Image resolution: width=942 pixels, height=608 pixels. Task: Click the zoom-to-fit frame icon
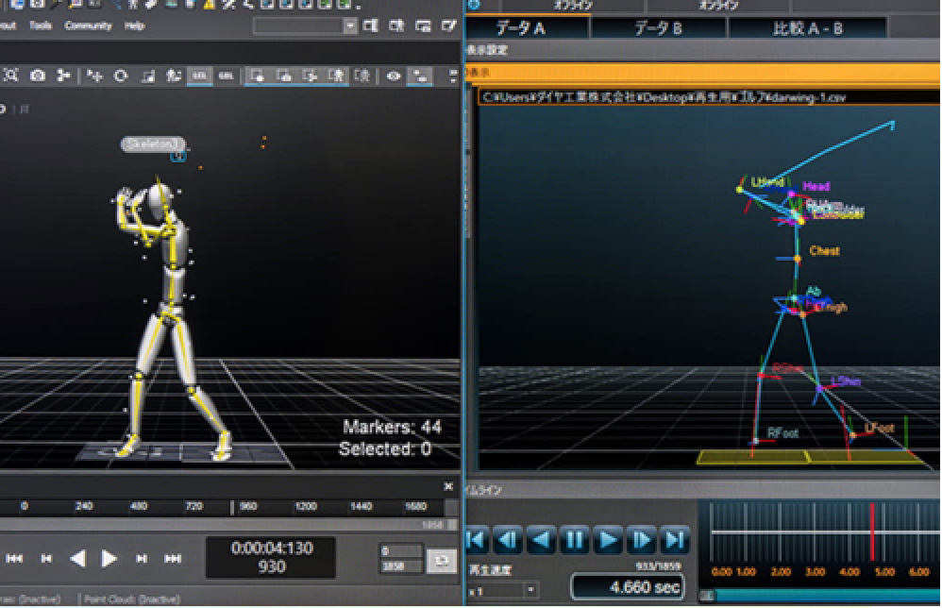(11, 76)
